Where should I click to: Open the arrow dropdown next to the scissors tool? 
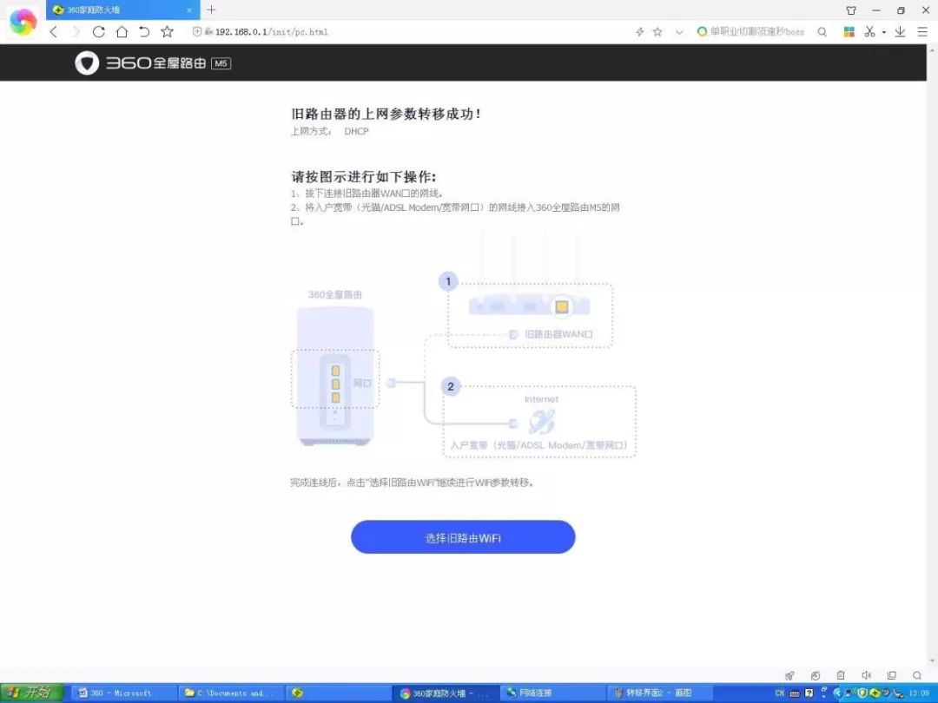coord(883,32)
